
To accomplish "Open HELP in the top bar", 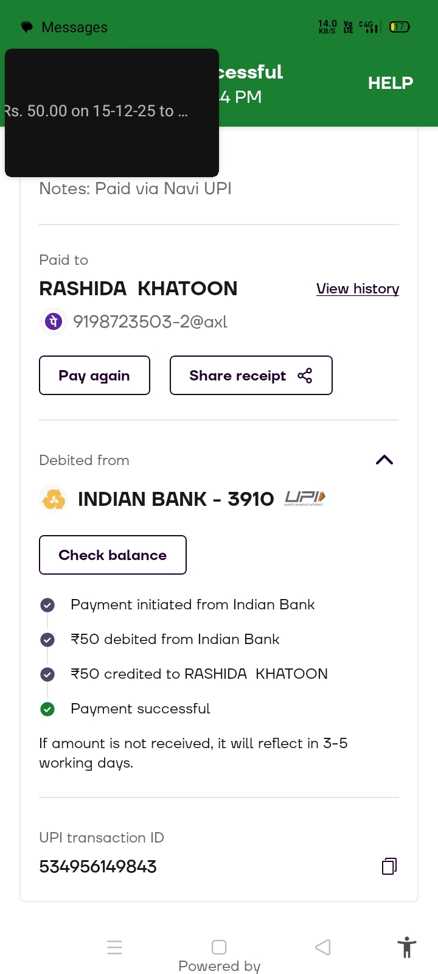I will coord(390,83).
